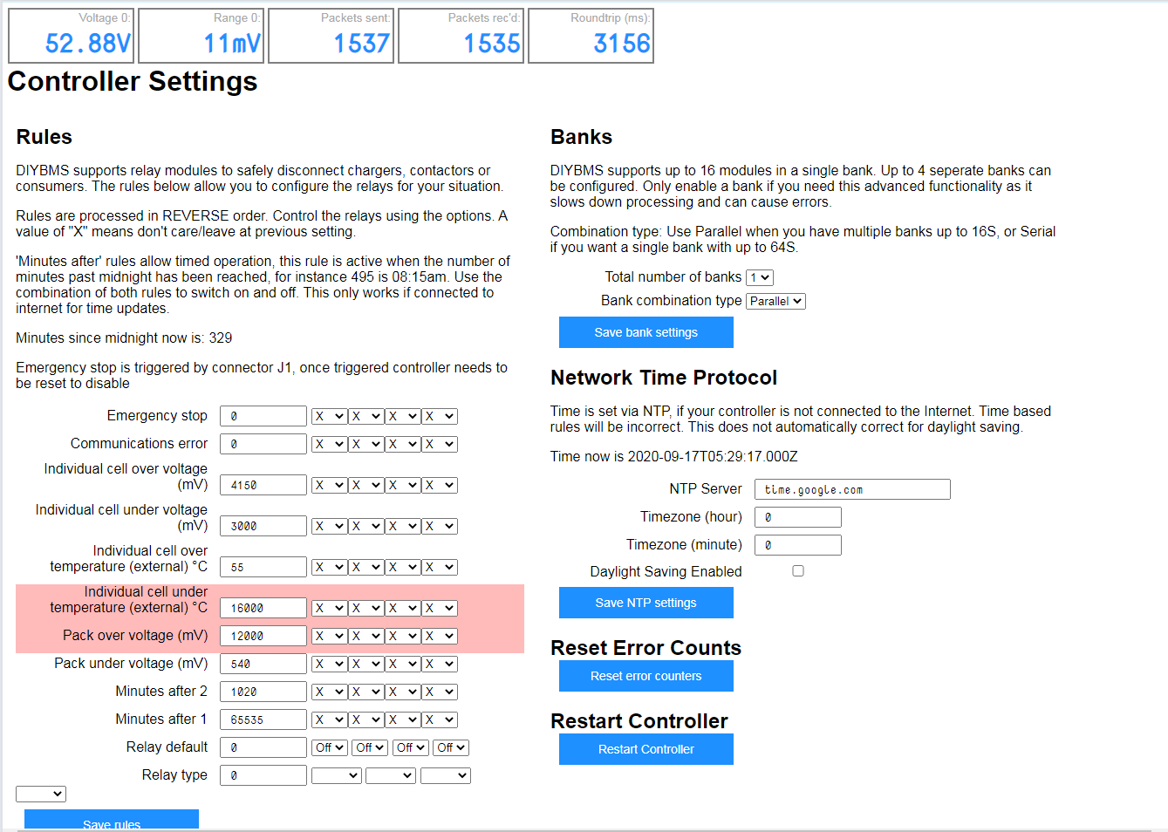This screenshot has height=832, width=1168.
Task: Click the cell under temperature field showing 16000
Action: 263,608
